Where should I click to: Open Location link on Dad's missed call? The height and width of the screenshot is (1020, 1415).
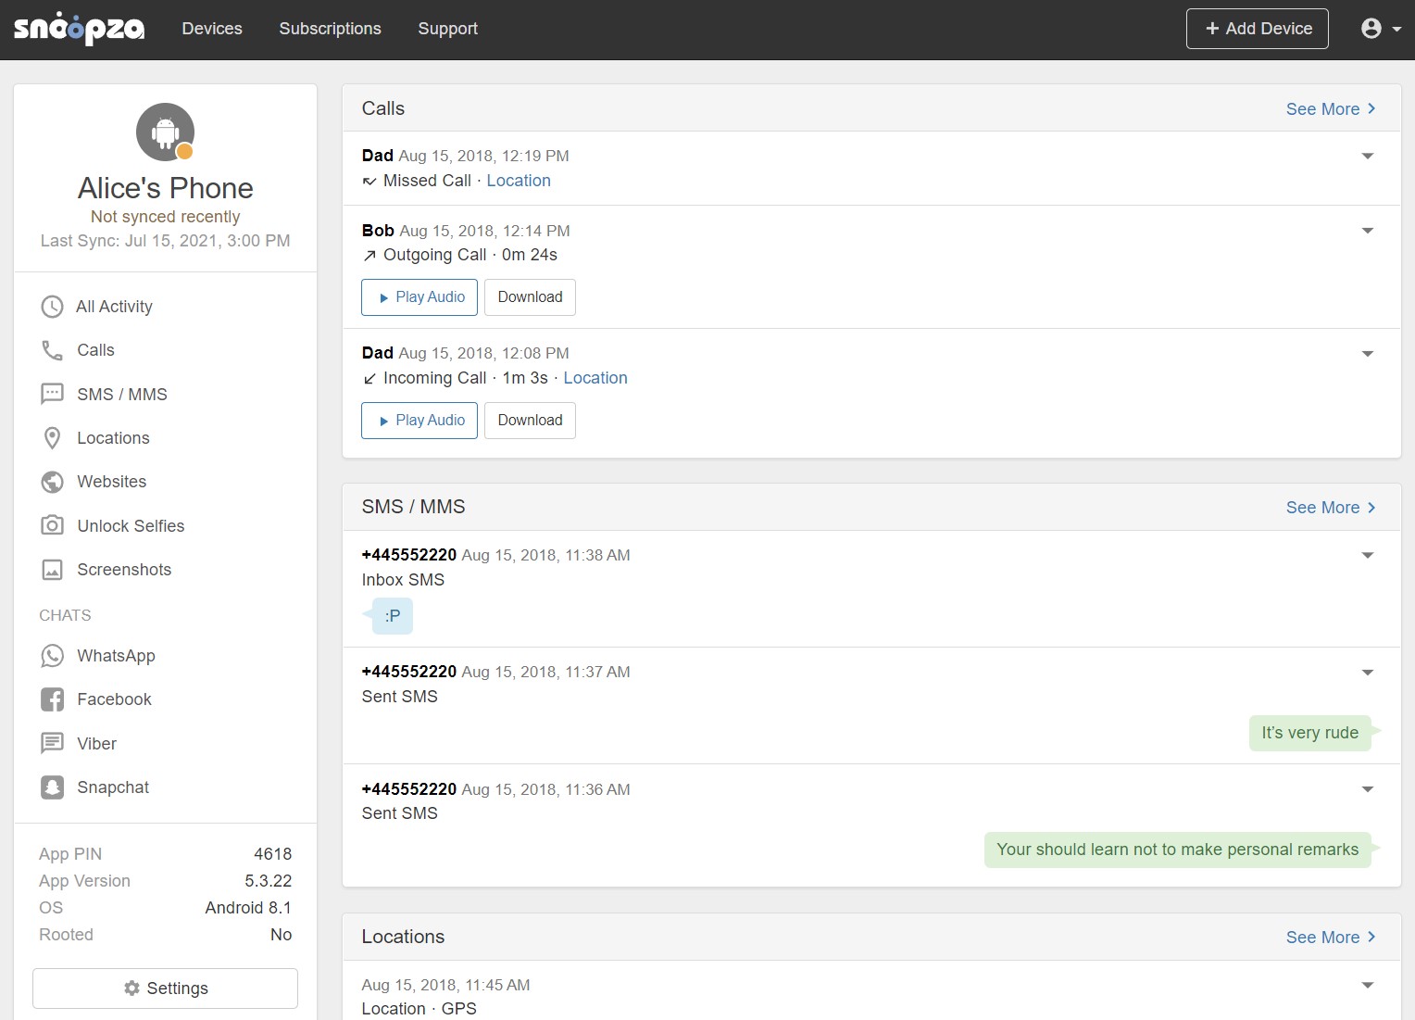(x=519, y=181)
